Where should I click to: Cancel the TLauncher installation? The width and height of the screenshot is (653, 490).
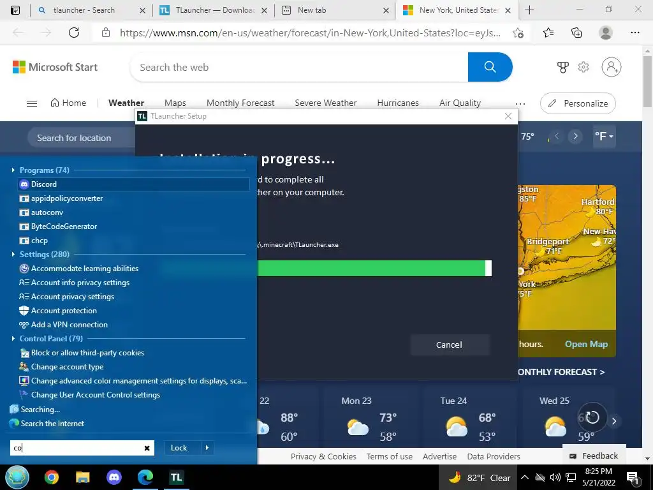(x=449, y=345)
